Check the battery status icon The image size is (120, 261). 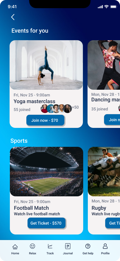[x=114, y=7]
